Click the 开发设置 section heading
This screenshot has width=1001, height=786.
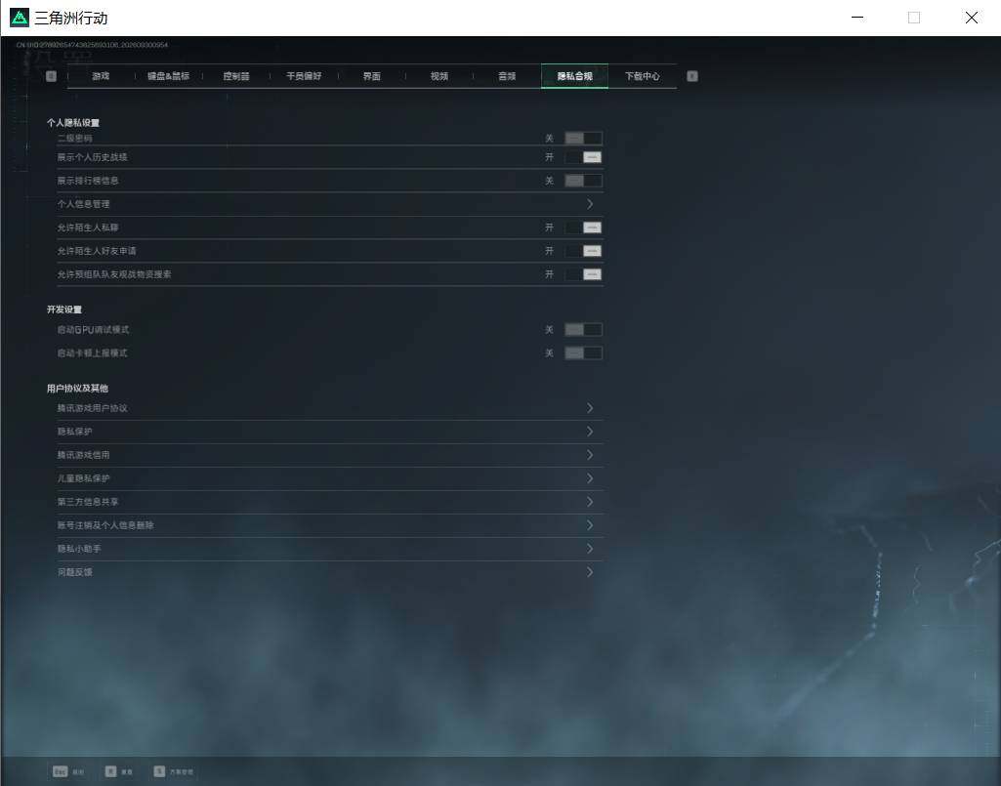(64, 310)
